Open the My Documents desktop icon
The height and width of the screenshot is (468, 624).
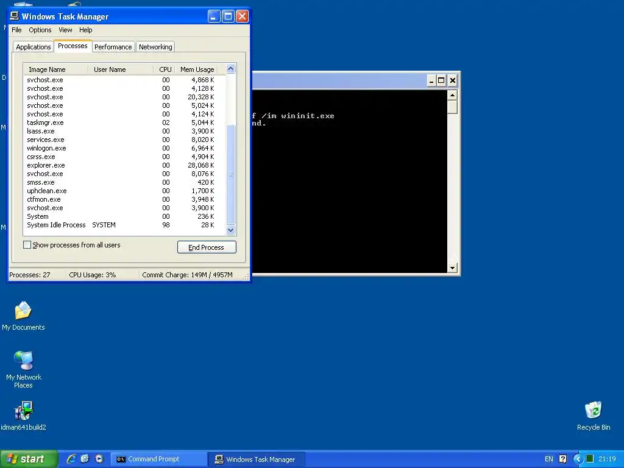23,316
